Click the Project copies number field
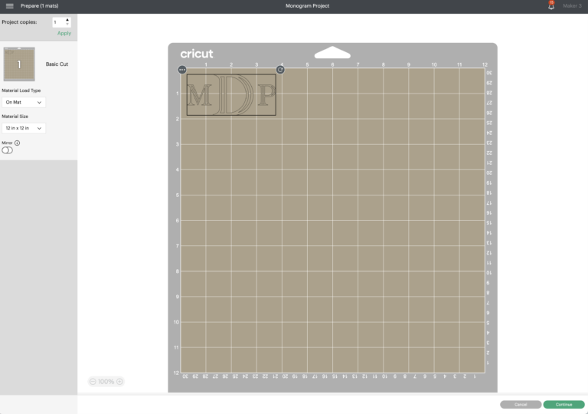The height and width of the screenshot is (414, 588). (58, 22)
